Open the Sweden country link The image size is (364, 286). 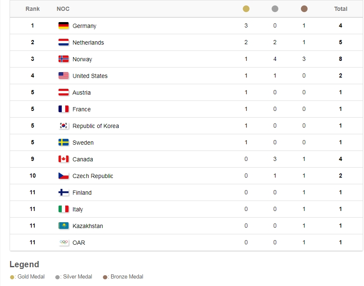click(83, 143)
